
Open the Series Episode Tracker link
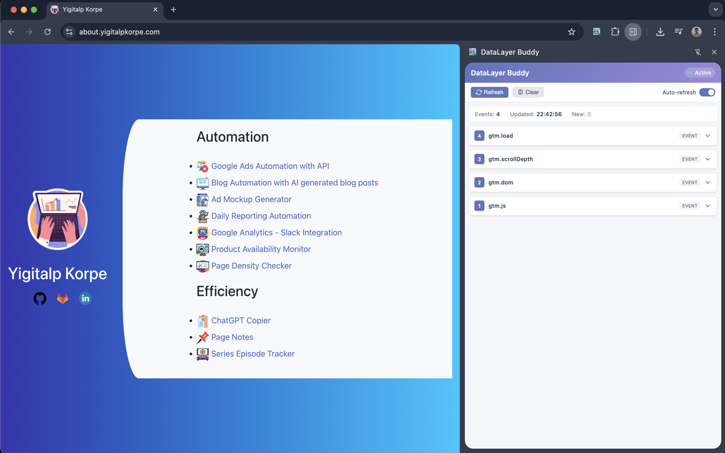pos(253,354)
